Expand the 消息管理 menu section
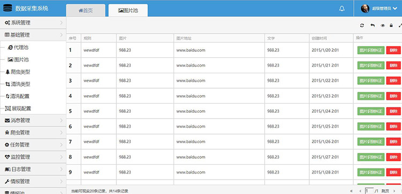The image size is (402, 194). pos(33,120)
